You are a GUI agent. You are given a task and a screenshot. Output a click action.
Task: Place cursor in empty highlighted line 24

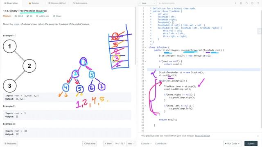click(x=204, y=70)
